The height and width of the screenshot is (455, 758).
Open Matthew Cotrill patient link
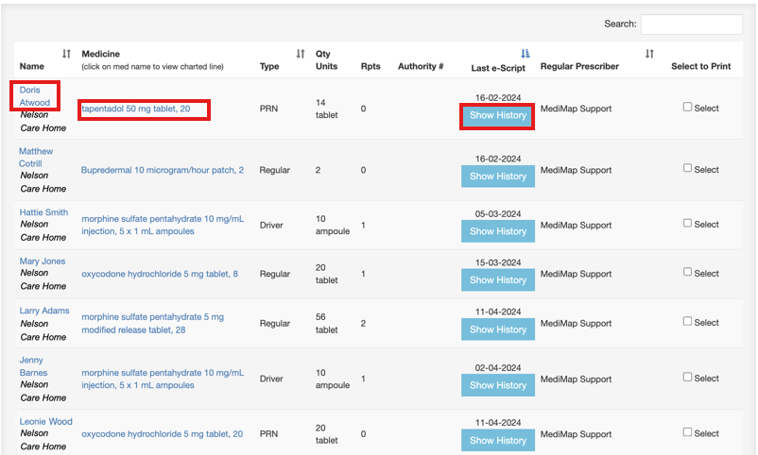pyautogui.click(x=36, y=158)
